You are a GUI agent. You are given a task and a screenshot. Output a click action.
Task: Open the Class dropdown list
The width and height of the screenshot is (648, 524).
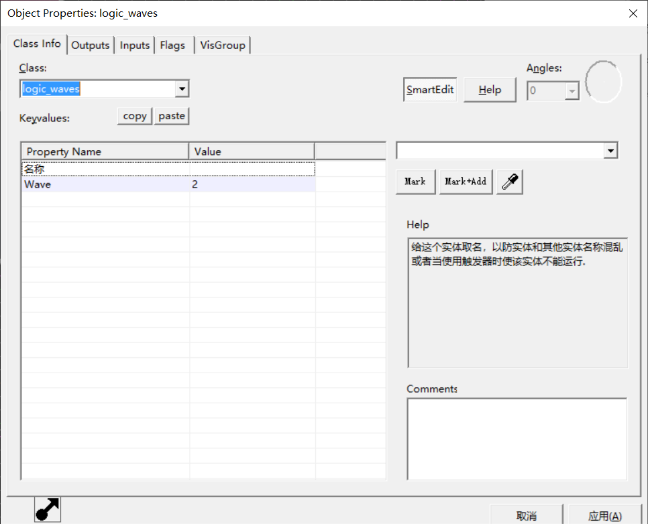coord(181,89)
